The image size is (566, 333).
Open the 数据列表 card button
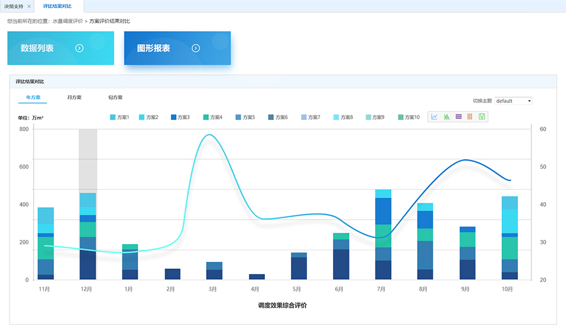coord(61,48)
